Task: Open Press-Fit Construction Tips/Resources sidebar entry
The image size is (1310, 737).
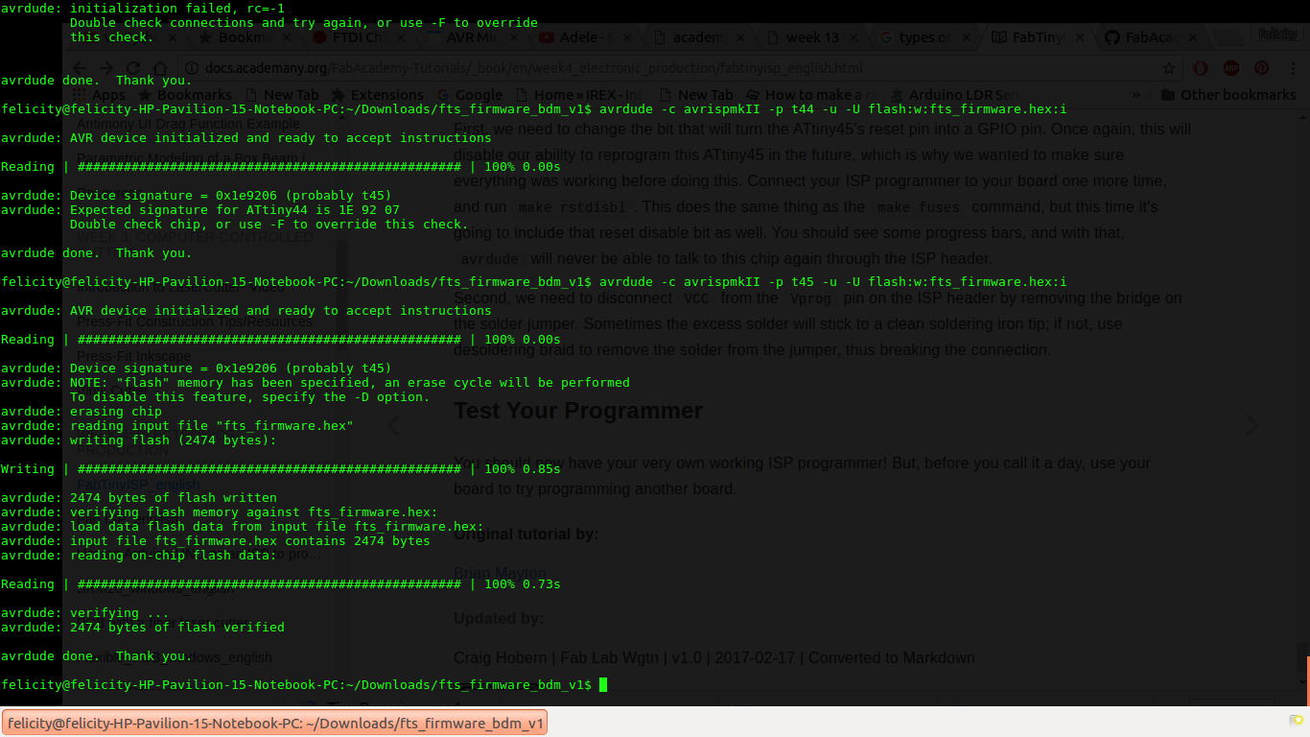Action: 195,321
